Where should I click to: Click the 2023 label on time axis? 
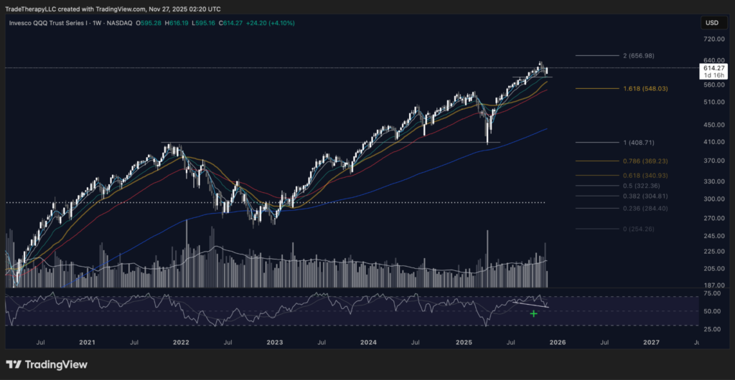(x=274, y=343)
